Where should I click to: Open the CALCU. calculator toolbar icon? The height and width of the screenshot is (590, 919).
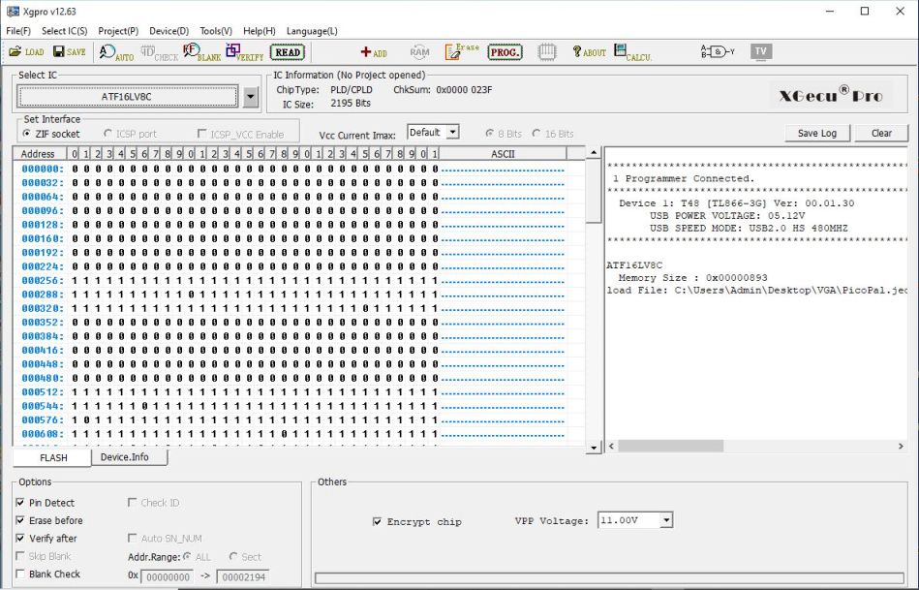[x=632, y=52]
